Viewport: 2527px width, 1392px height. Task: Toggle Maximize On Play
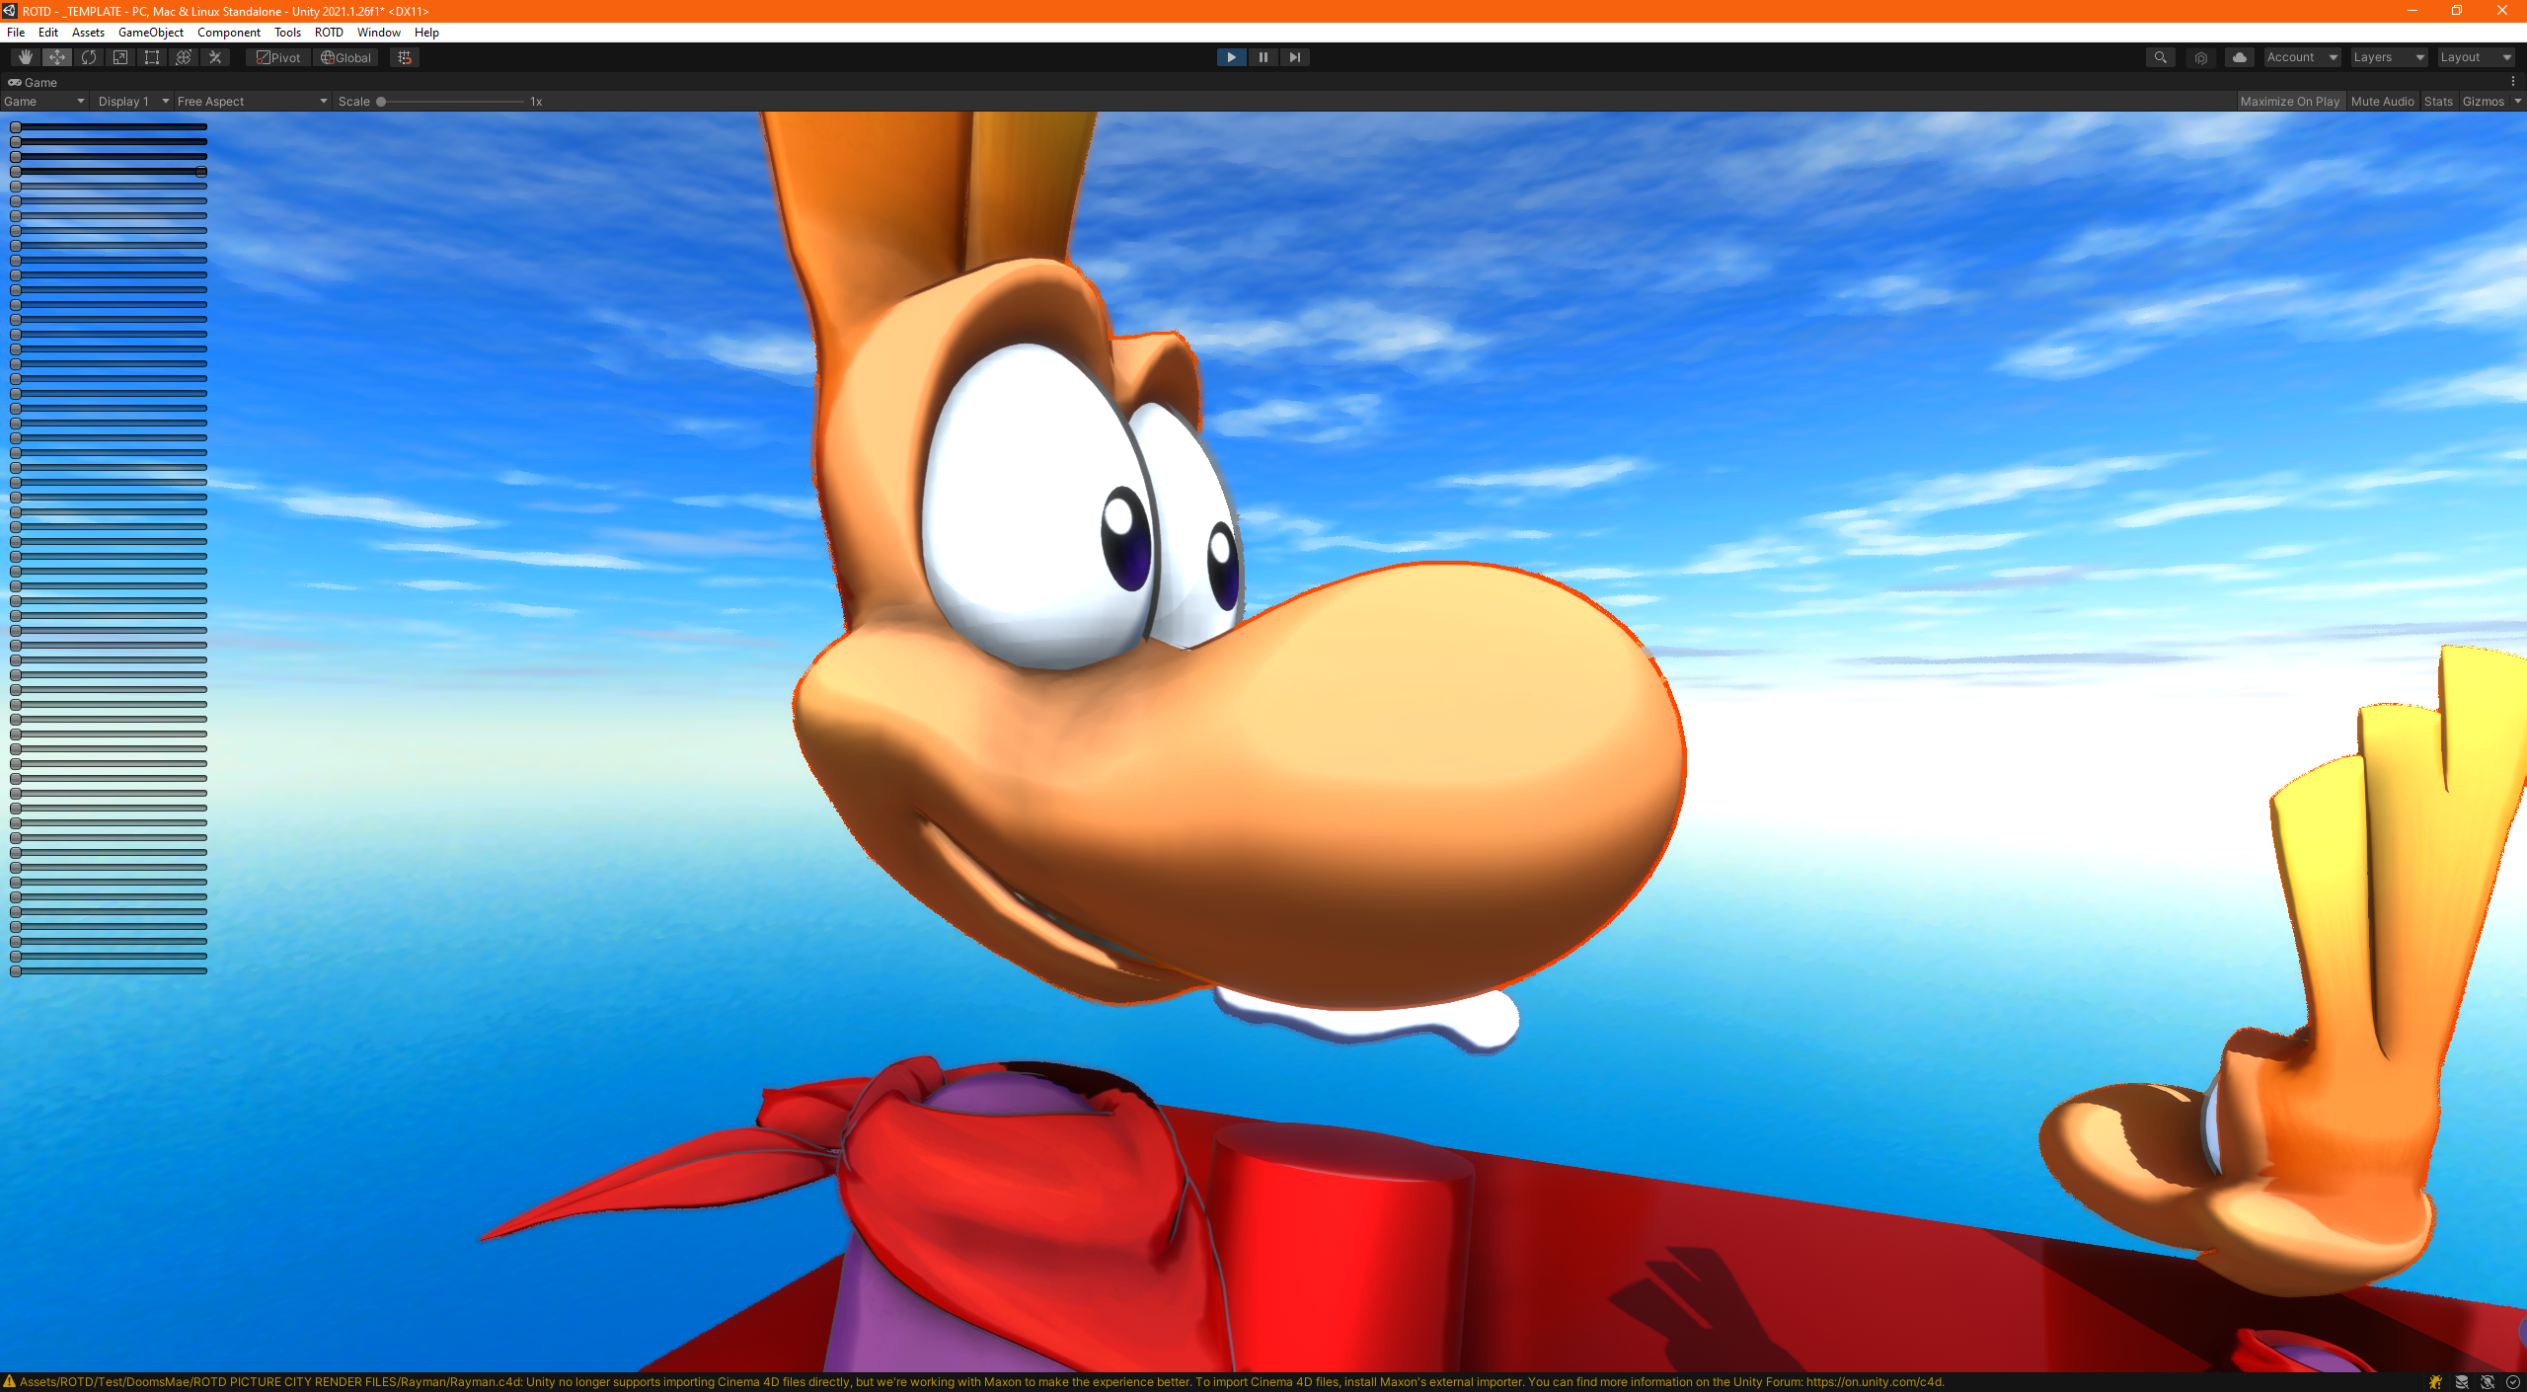(2290, 101)
